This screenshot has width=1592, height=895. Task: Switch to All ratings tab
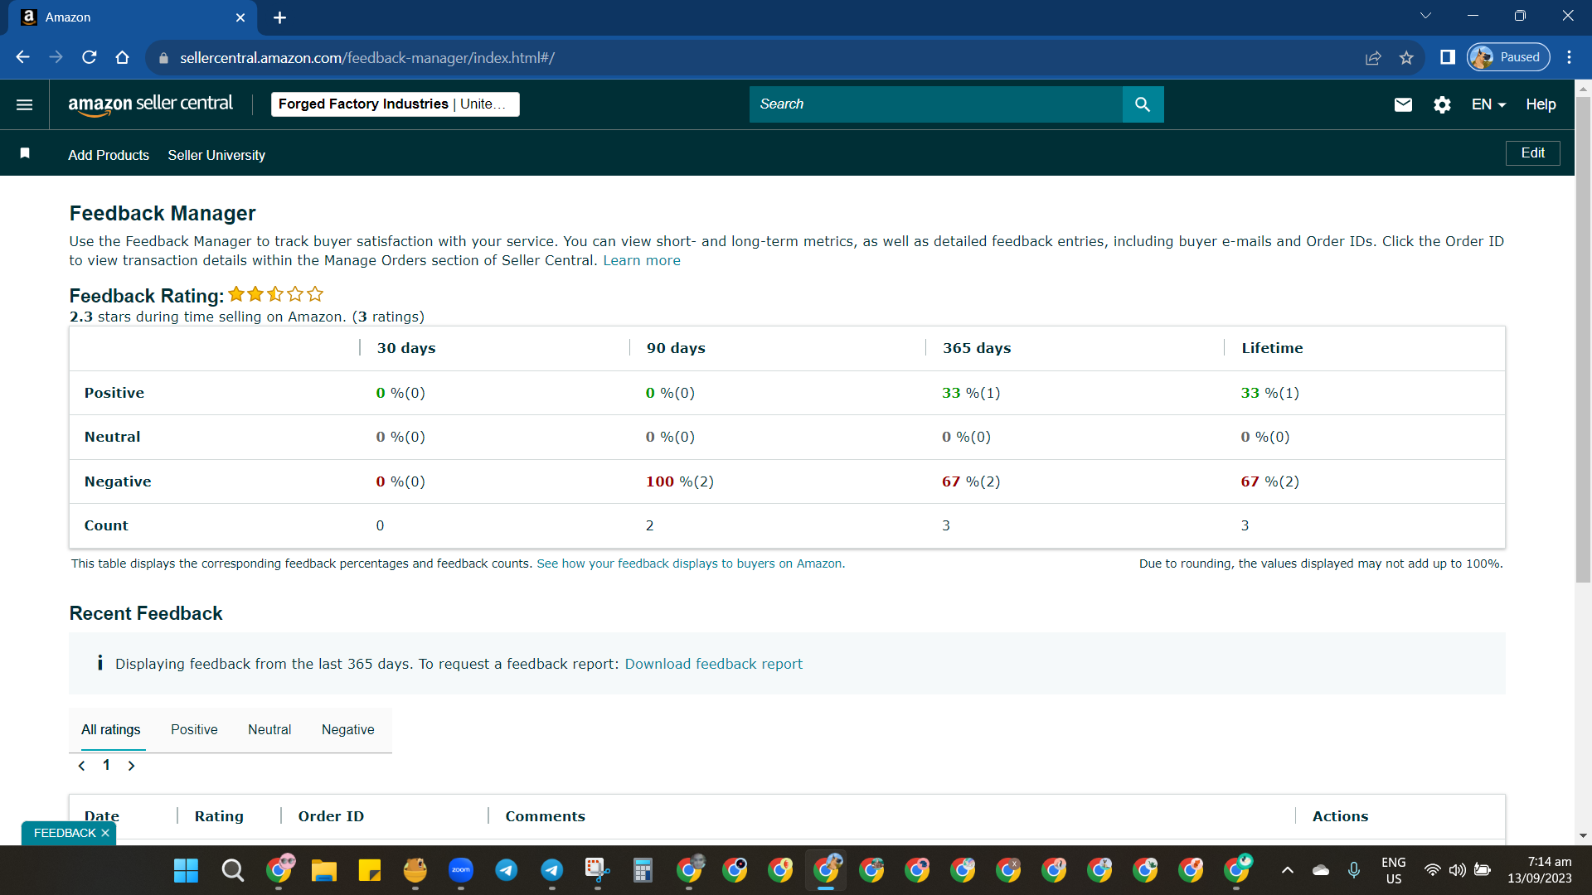tap(111, 729)
